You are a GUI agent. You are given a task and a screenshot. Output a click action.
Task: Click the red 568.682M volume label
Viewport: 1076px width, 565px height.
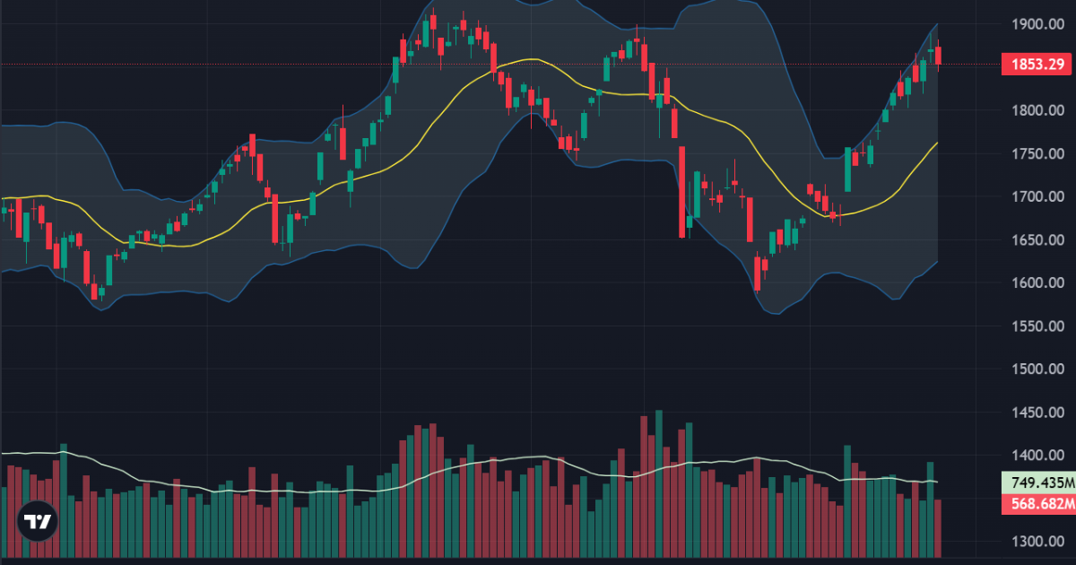pos(1037,504)
